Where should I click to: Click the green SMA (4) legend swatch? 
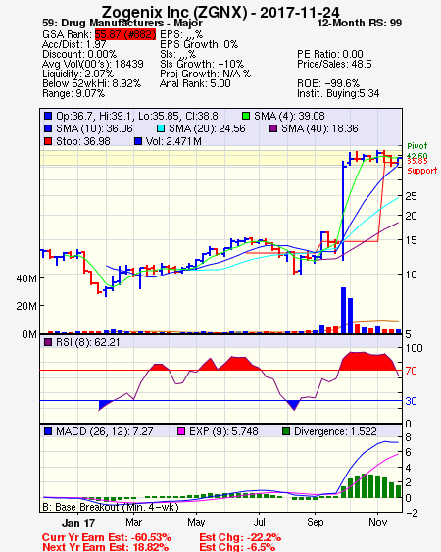pyautogui.click(x=246, y=116)
